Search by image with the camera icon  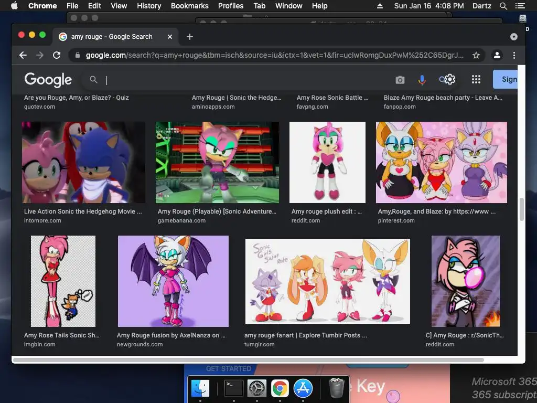pos(400,80)
